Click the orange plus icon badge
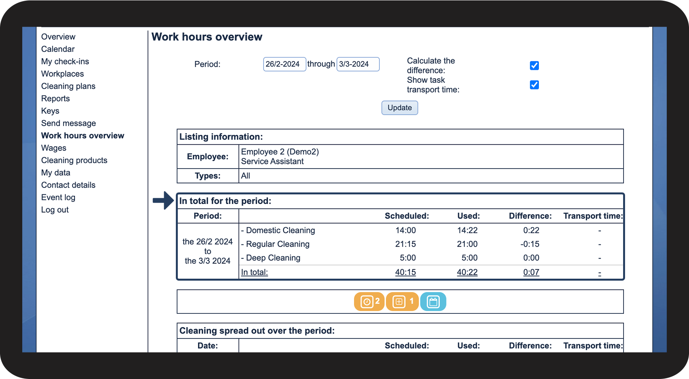689x379 pixels. coord(402,302)
